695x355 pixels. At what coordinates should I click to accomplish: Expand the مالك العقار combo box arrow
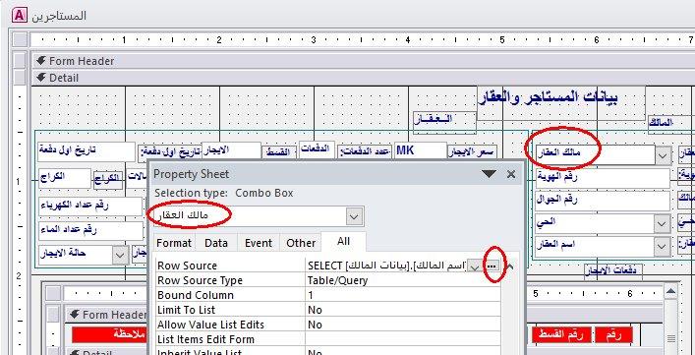click(x=663, y=155)
